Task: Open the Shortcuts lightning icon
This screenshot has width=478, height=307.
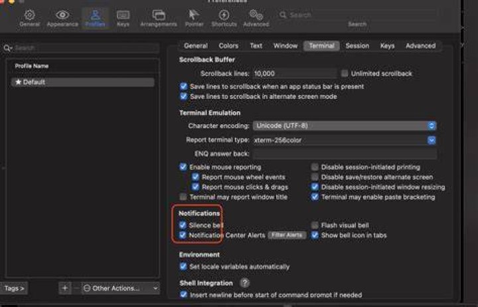Action: point(224,18)
